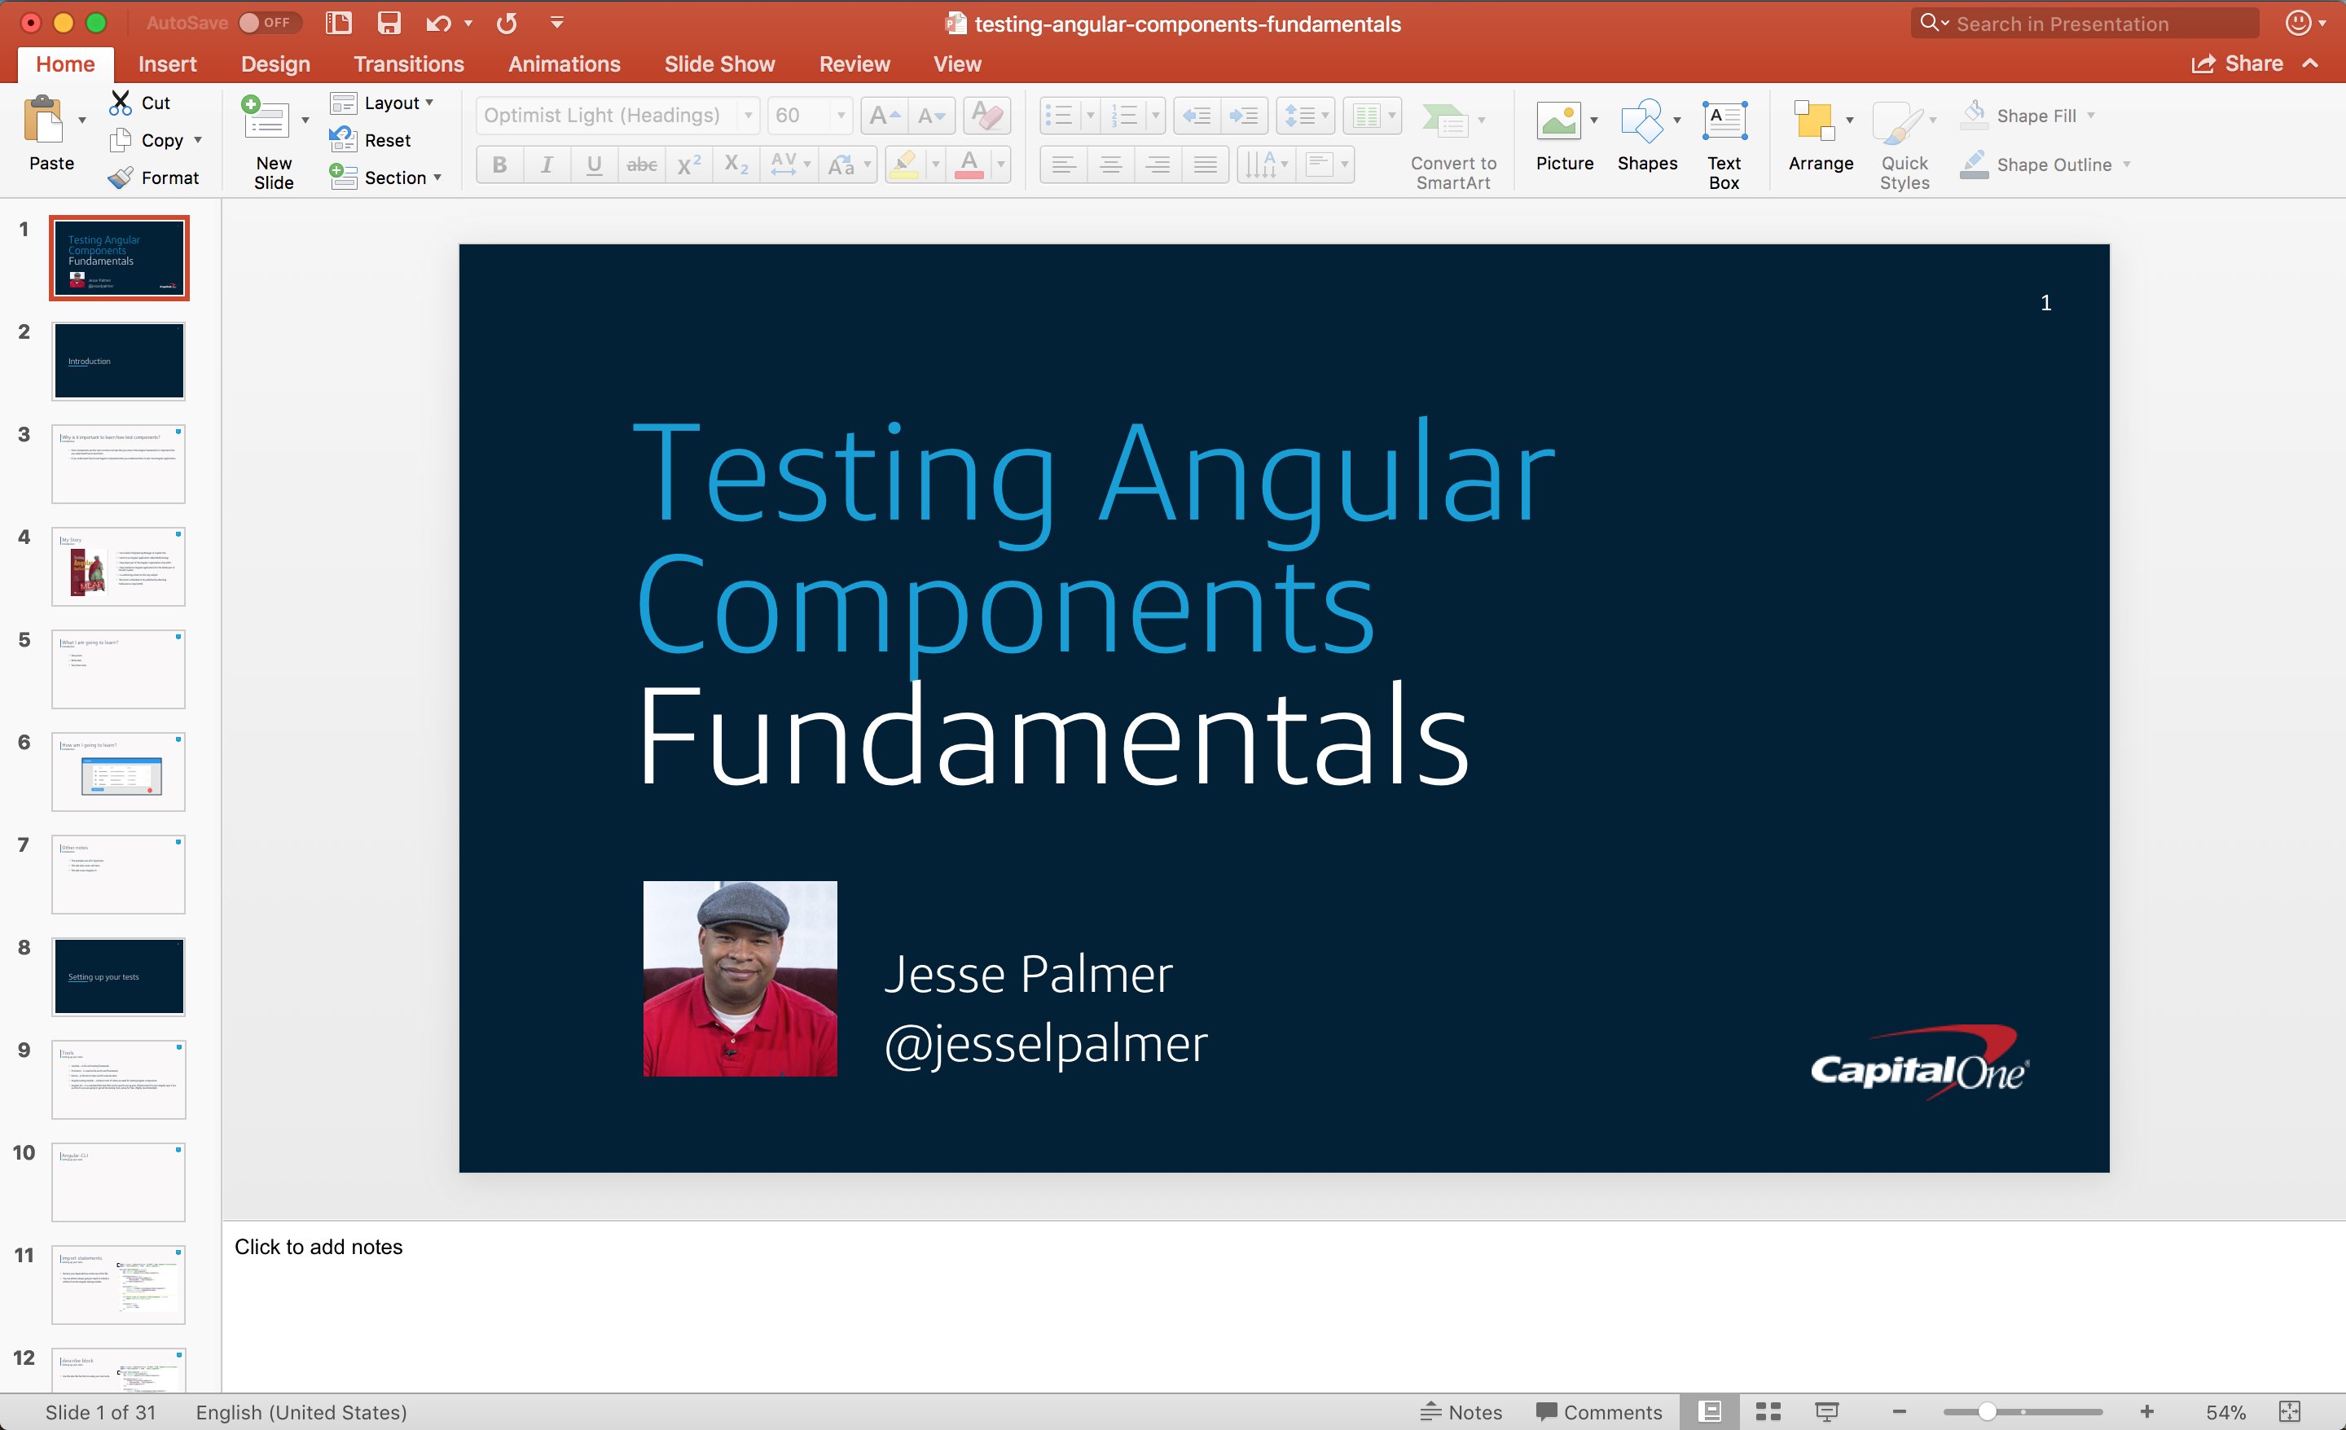
Task: Center the text alignment
Action: coord(1110,164)
